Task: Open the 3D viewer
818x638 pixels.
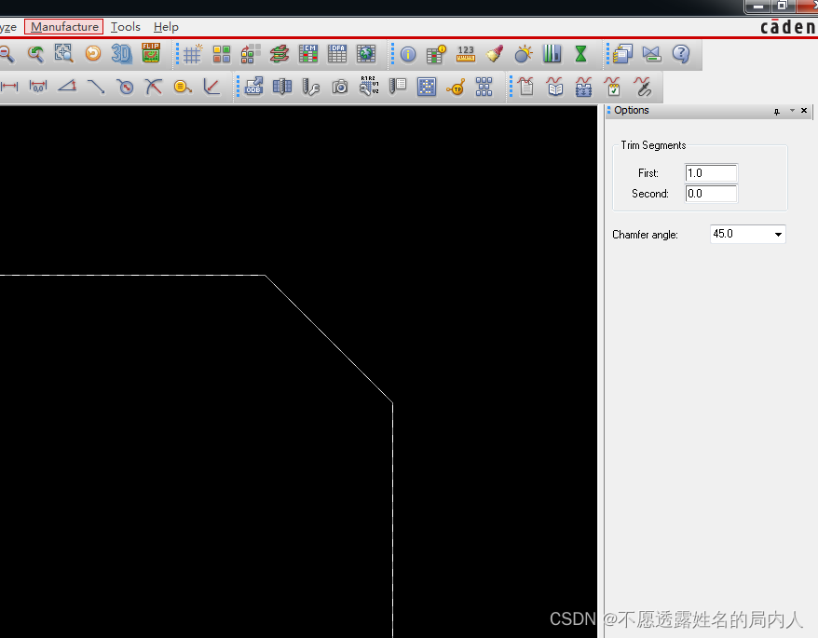Action: (121, 53)
